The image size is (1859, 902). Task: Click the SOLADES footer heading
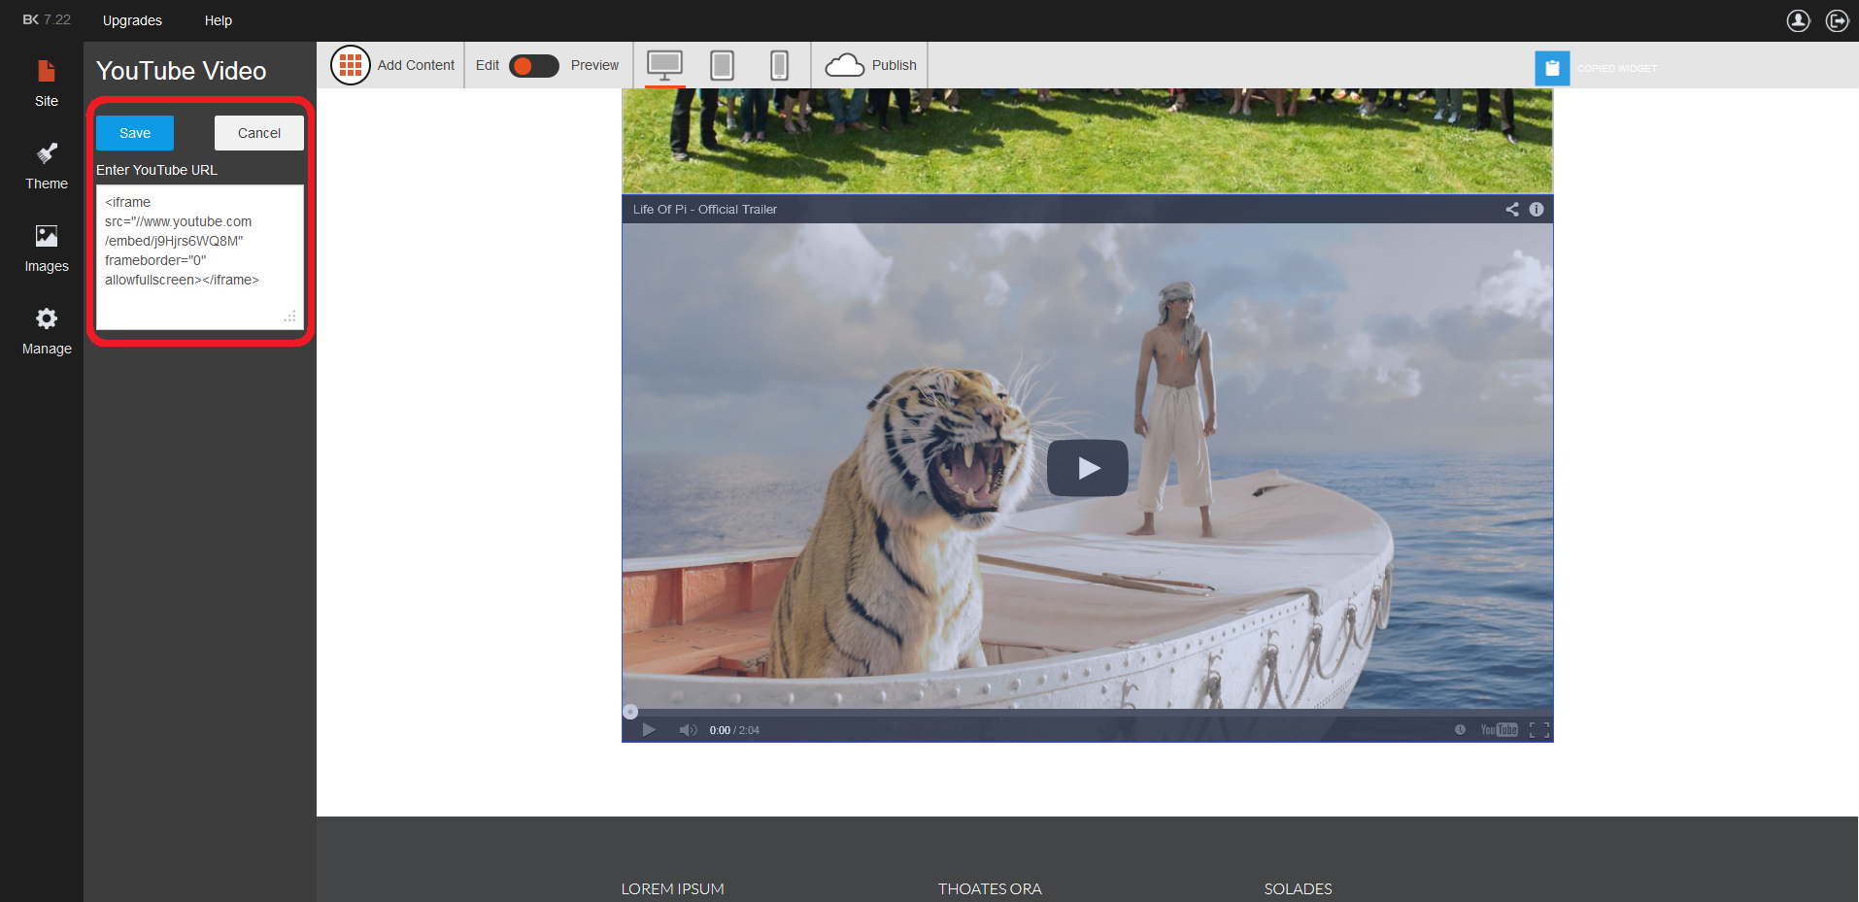click(x=1298, y=888)
